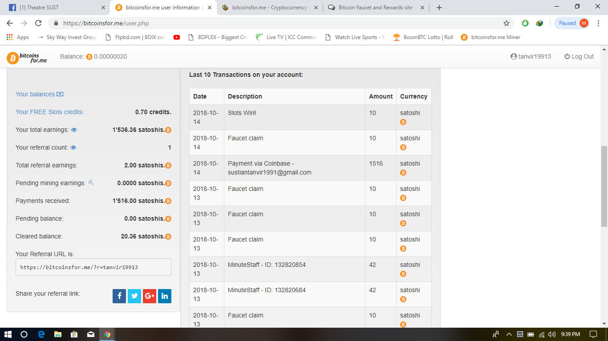608x341 pixels.
Task: Click the bitcoinsfor.me logo
Action: 27,58
